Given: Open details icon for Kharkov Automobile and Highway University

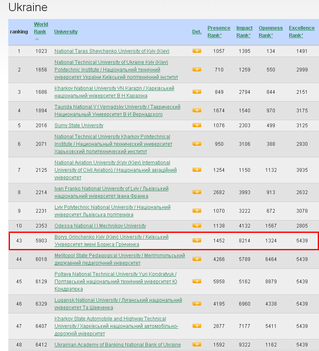Looking at the screenshot, I should (x=197, y=326).
